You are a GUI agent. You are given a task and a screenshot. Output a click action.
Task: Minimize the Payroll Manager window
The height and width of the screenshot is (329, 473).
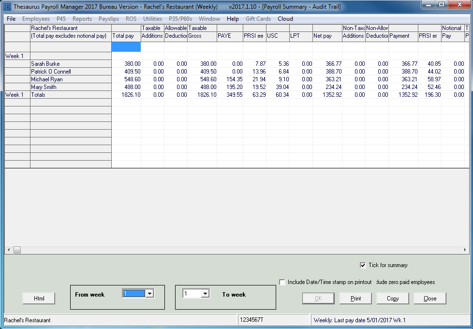(428, 4)
